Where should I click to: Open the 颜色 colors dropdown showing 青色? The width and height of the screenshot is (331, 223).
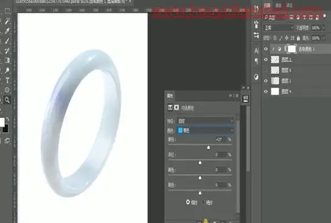pyautogui.click(x=205, y=131)
